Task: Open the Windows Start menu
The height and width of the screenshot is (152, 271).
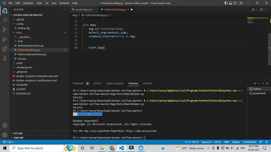Action: point(5,148)
